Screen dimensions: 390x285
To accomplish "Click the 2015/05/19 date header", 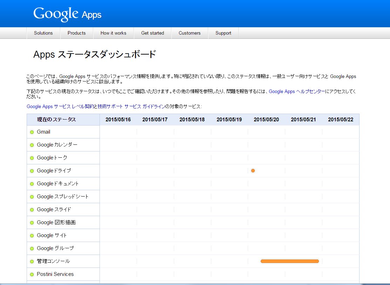I will coord(229,120).
